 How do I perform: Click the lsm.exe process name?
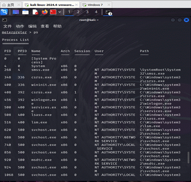[x=39, y=122]
